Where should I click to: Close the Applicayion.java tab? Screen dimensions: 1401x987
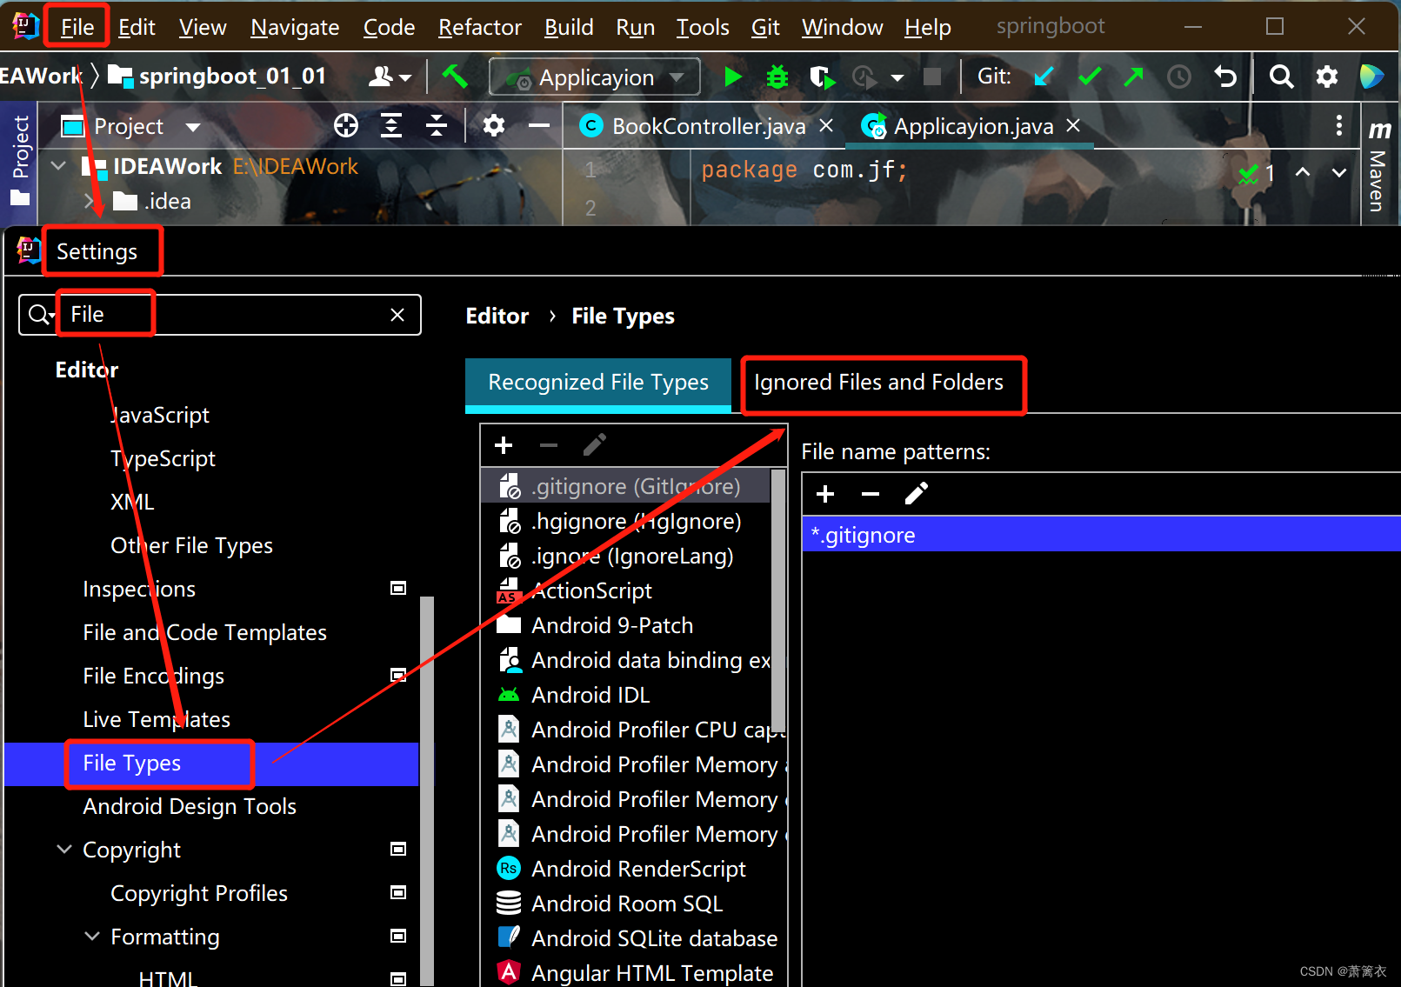(x=1074, y=126)
